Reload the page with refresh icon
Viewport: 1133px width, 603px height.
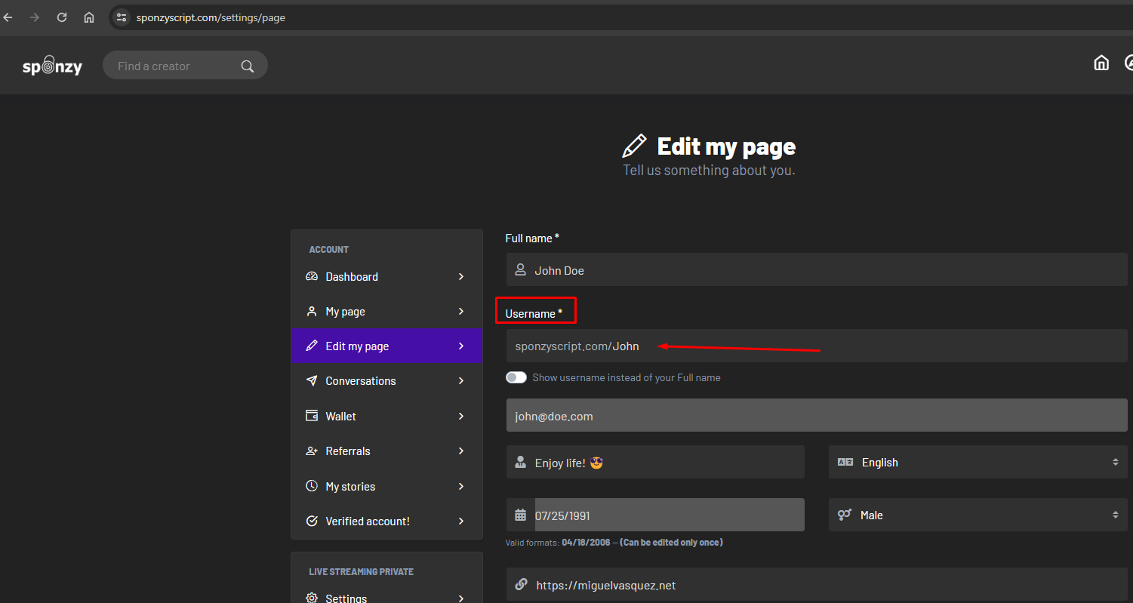62,17
